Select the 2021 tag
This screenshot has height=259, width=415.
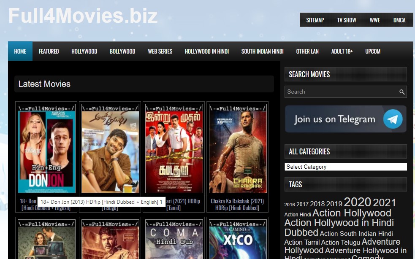tap(384, 202)
